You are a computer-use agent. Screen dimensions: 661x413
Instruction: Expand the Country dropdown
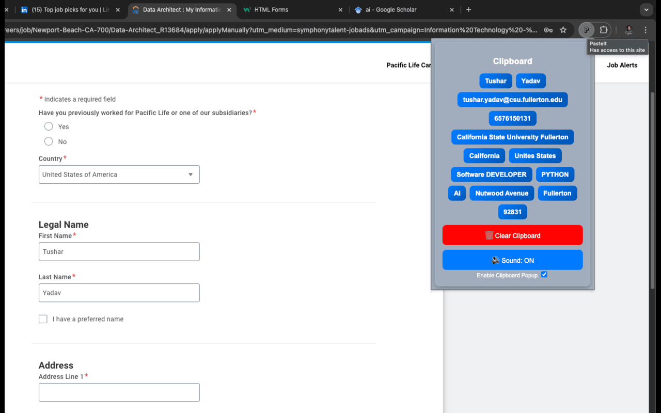tap(119, 174)
